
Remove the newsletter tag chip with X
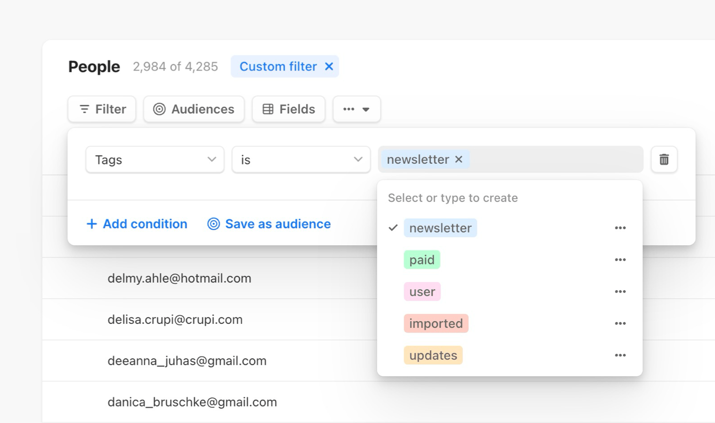(459, 160)
